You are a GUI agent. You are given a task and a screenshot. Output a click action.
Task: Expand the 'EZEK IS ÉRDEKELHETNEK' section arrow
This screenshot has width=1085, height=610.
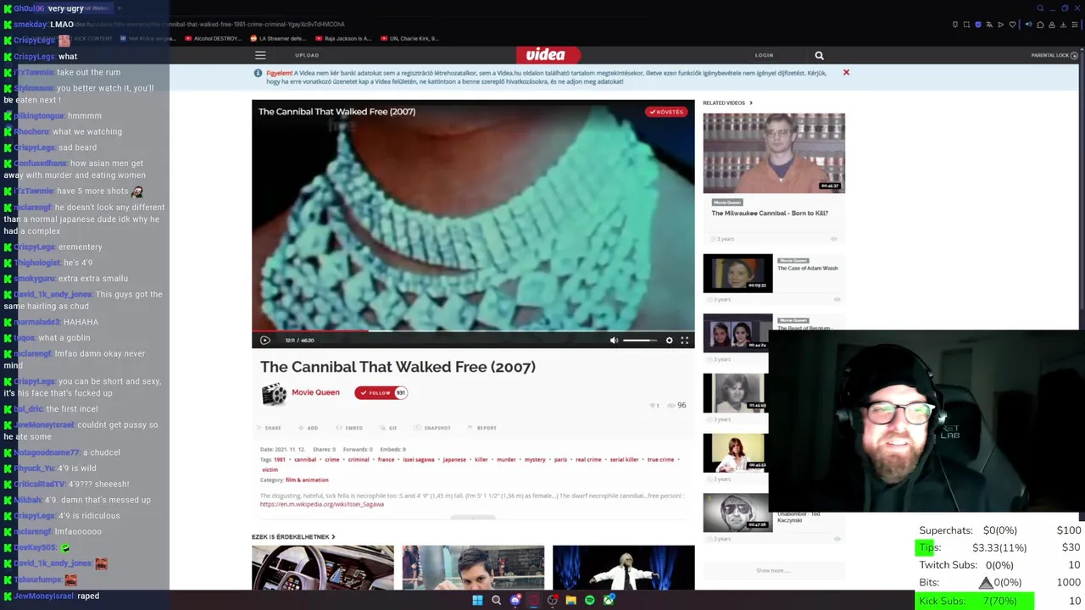(333, 536)
